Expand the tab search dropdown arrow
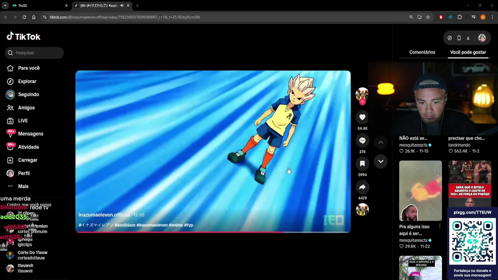The height and width of the screenshot is (280, 498). click(x=5, y=5)
